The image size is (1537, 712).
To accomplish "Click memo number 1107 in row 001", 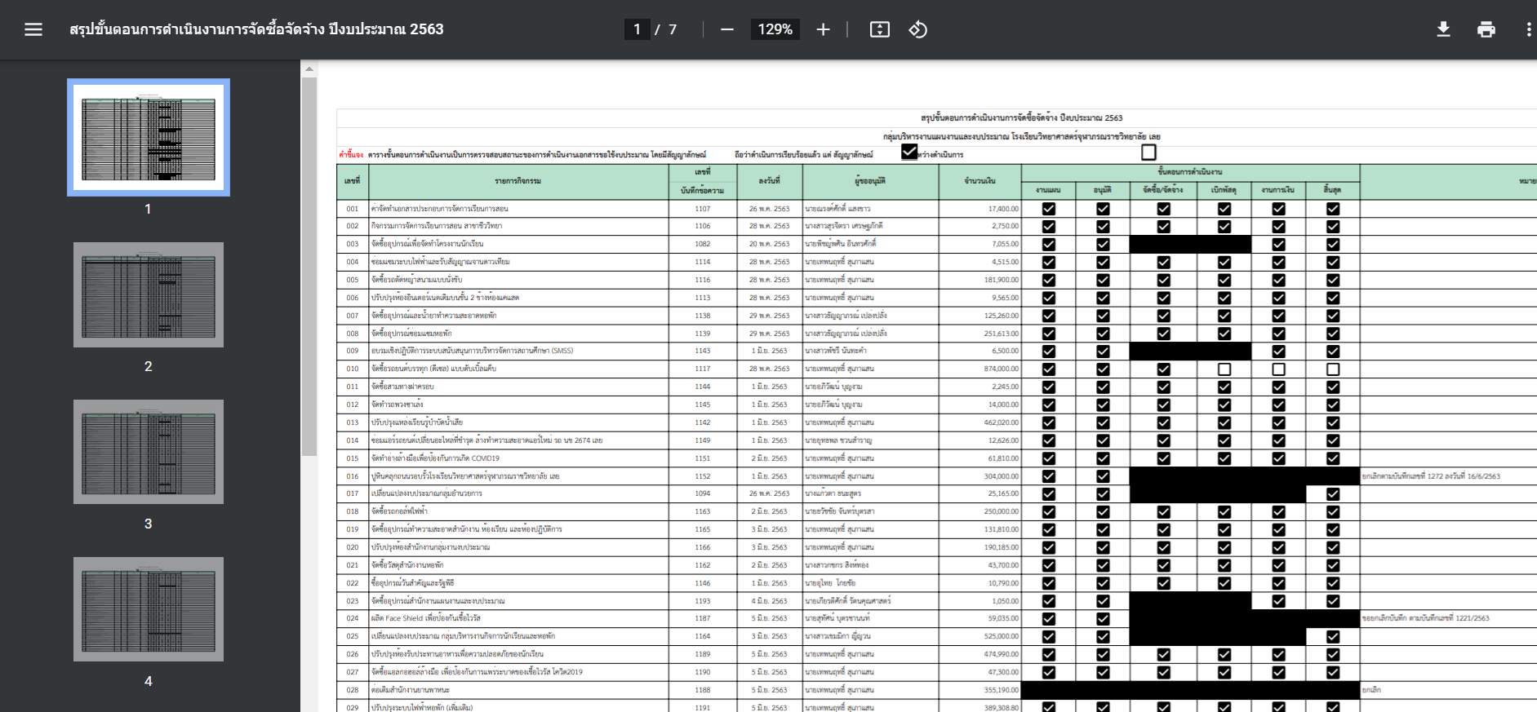I will (x=703, y=209).
